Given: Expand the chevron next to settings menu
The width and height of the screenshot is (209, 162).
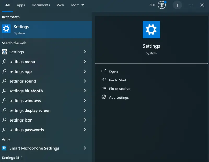Looking at the screenshot, I should coord(85,62).
